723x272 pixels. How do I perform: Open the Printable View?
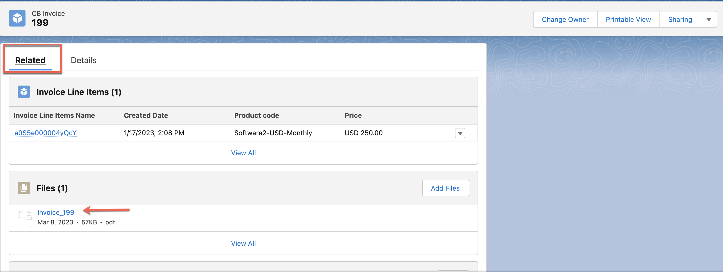[x=628, y=20]
